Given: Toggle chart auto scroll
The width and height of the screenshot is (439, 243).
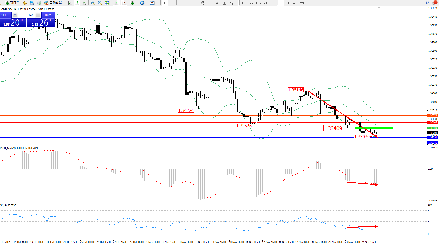Looking at the screenshot, I should pos(116,3).
